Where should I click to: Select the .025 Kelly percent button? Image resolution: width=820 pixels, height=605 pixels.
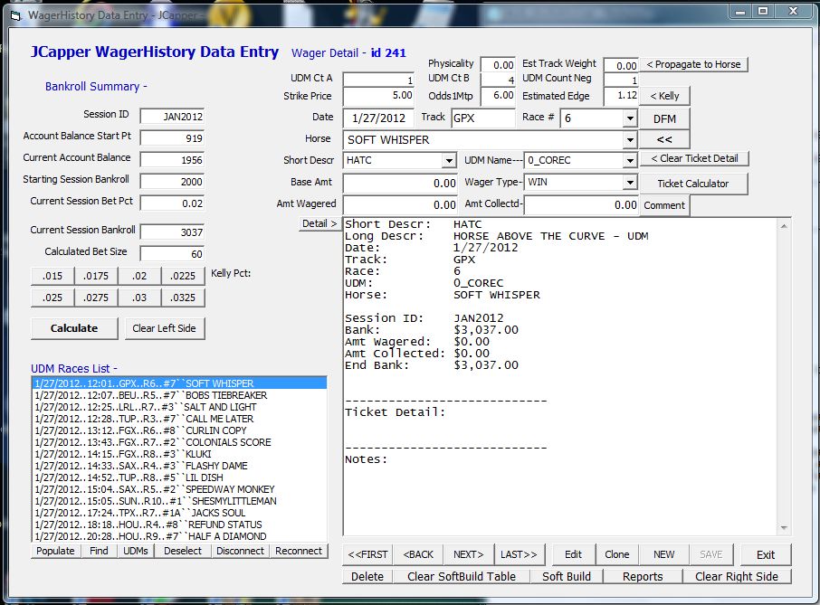pyautogui.click(x=52, y=298)
